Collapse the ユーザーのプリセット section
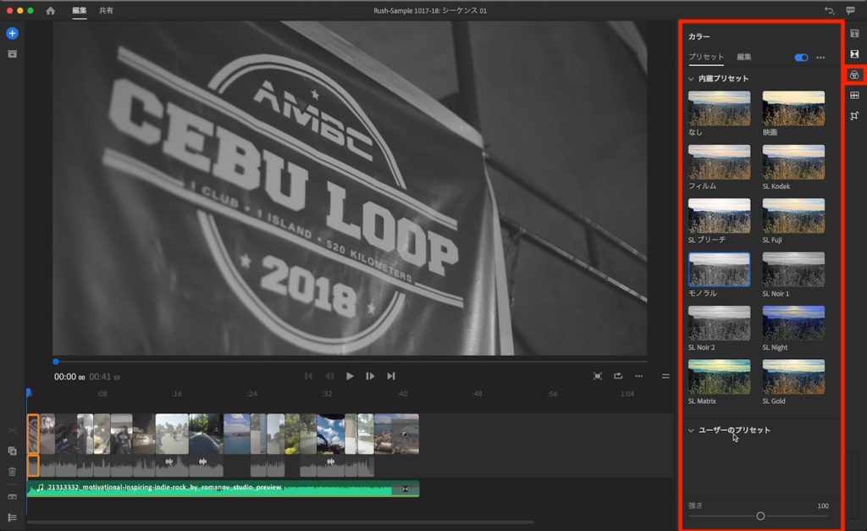The height and width of the screenshot is (531, 867). coord(691,430)
